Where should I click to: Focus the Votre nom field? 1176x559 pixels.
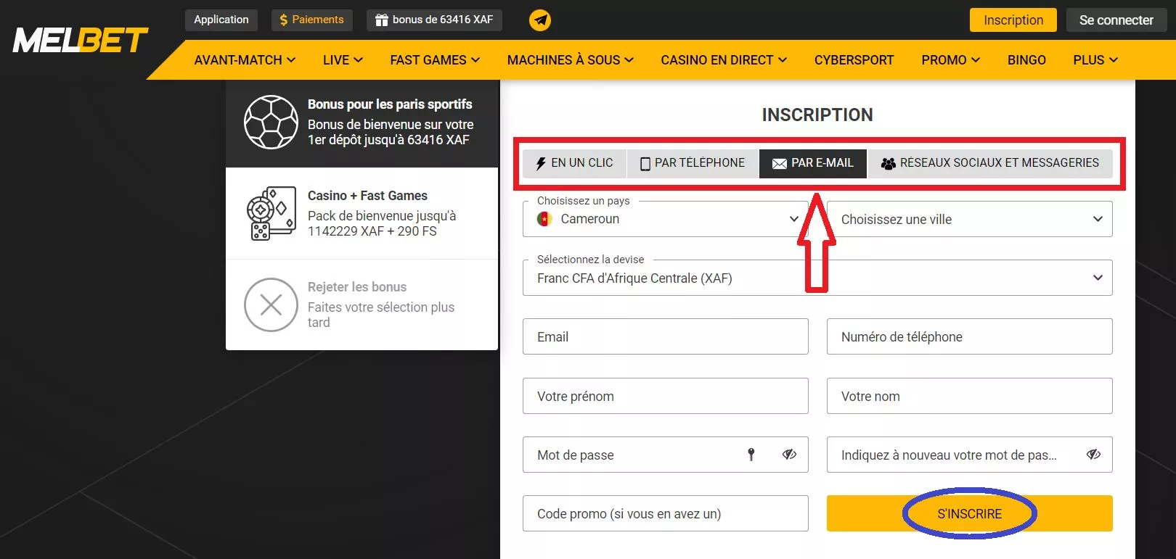(x=969, y=396)
